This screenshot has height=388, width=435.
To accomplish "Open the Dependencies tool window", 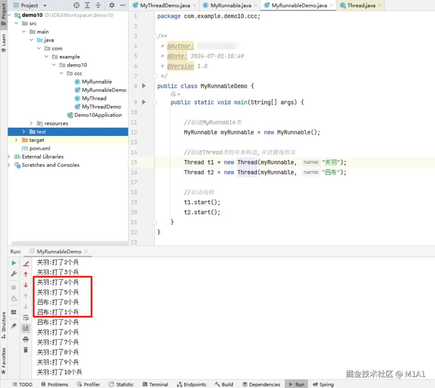I will pyautogui.click(x=261, y=384).
